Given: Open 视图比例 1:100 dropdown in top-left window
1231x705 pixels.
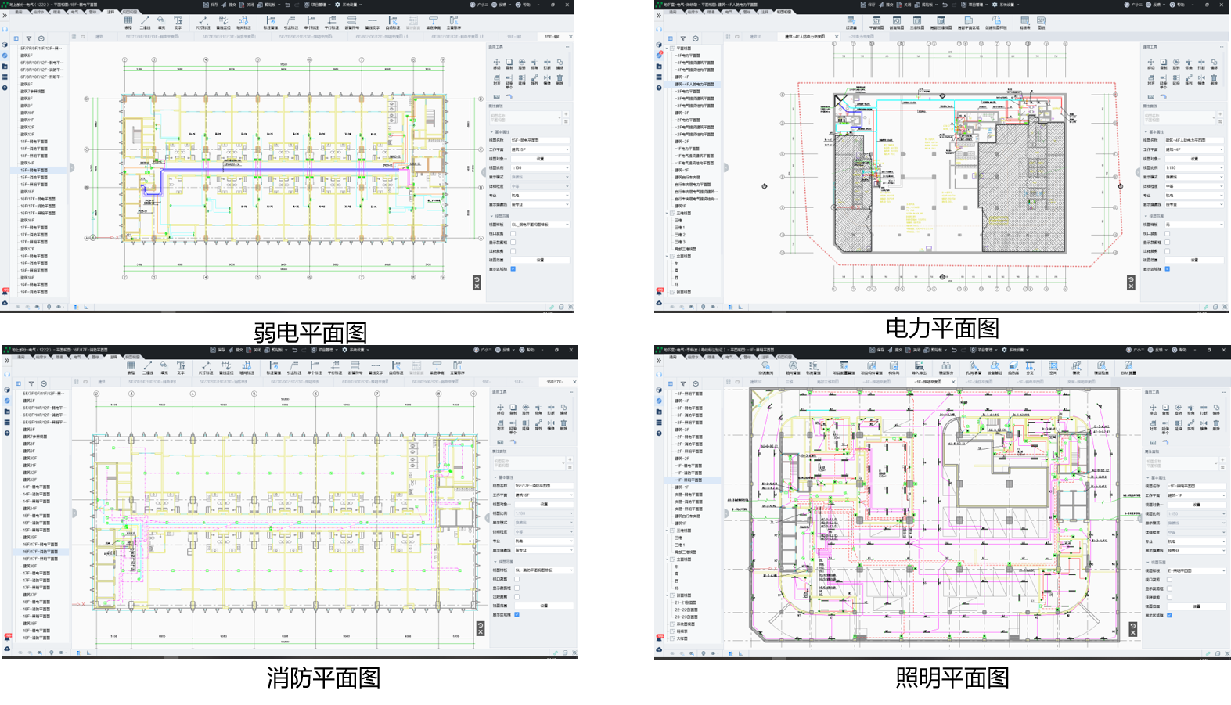Looking at the screenshot, I should (540, 167).
